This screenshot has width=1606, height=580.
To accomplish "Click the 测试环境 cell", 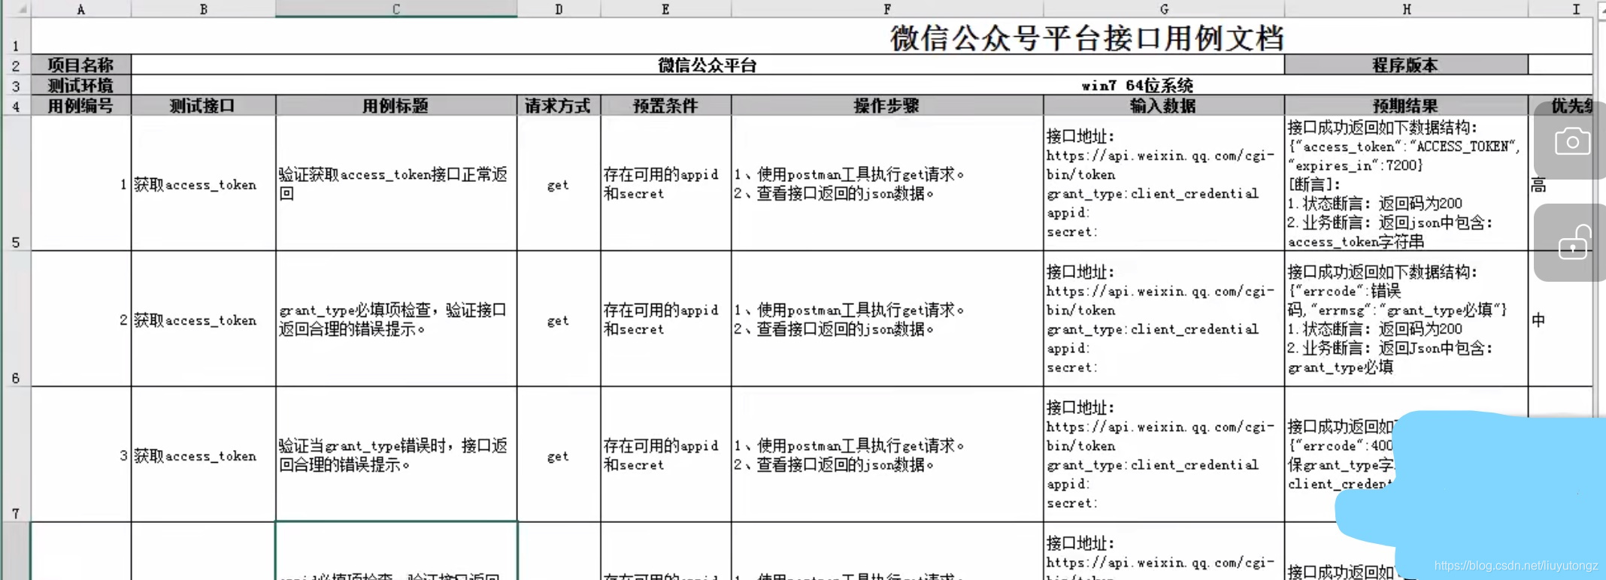I will [81, 85].
